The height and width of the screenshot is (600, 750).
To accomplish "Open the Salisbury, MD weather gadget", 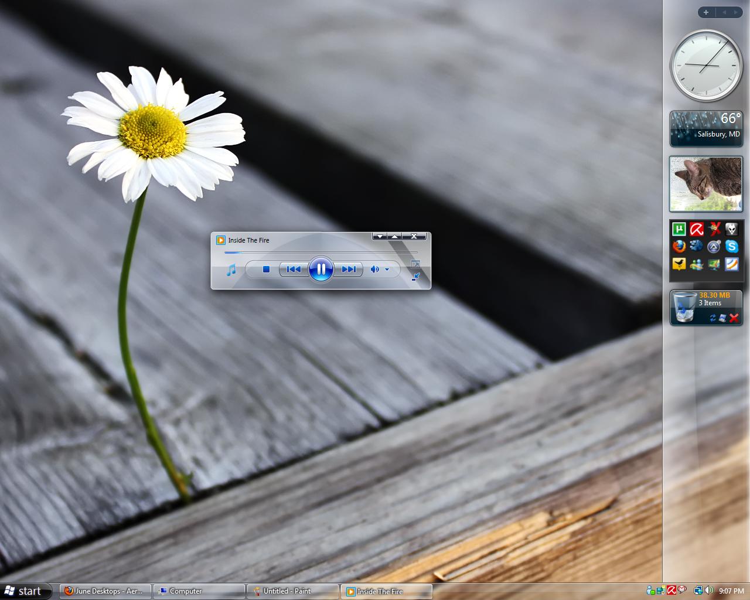I will (706, 129).
